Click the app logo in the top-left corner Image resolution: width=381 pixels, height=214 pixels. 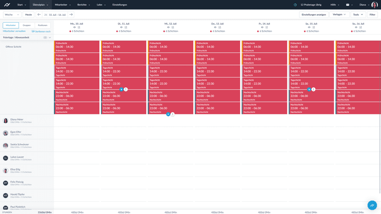click(x=7, y=4)
